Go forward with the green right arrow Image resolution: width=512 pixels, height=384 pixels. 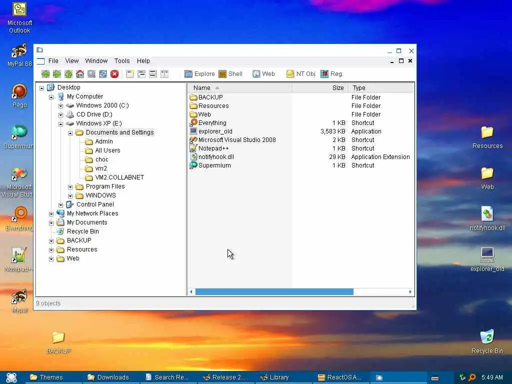point(57,74)
